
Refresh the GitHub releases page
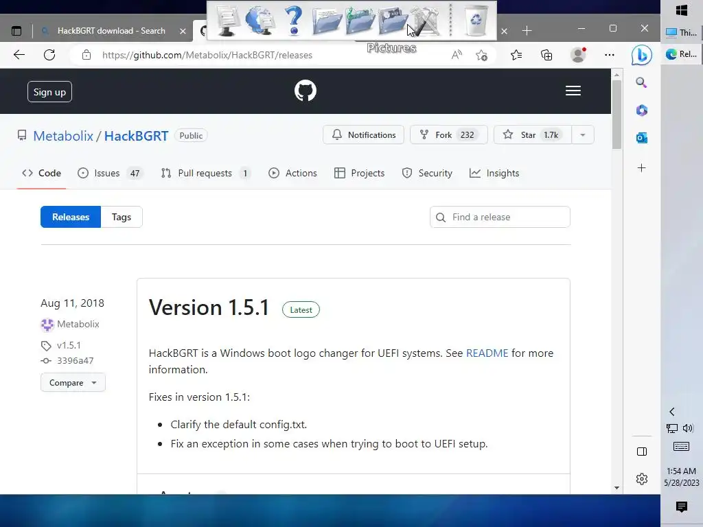click(49, 55)
